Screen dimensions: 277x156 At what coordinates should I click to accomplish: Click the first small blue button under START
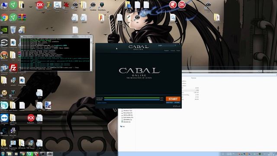tap(169, 103)
